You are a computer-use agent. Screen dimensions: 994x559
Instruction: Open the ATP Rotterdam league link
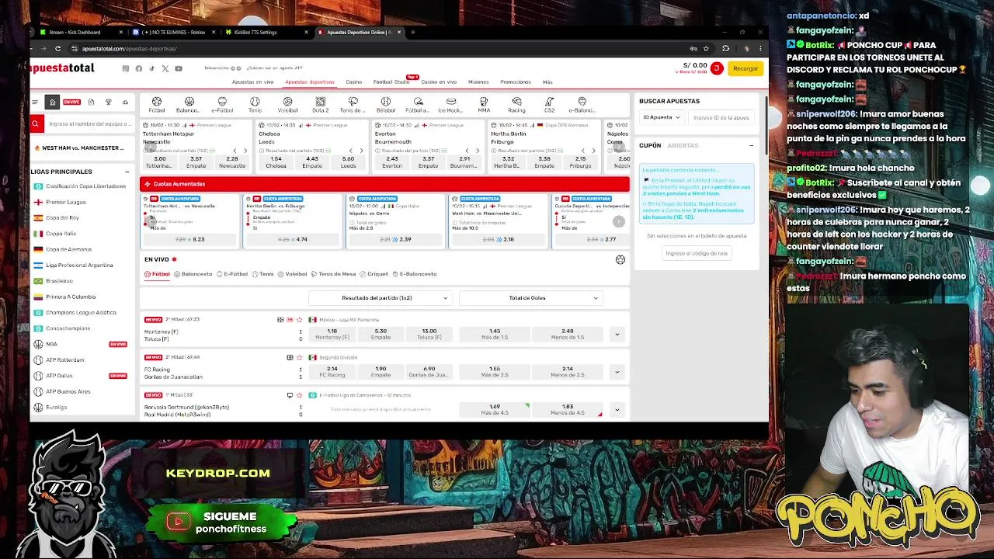(65, 359)
